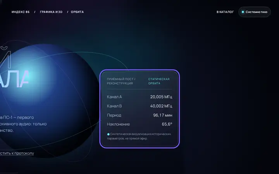Click the 65,6° inclination value
The height and width of the screenshot is (174, 279).
point(167,124)
